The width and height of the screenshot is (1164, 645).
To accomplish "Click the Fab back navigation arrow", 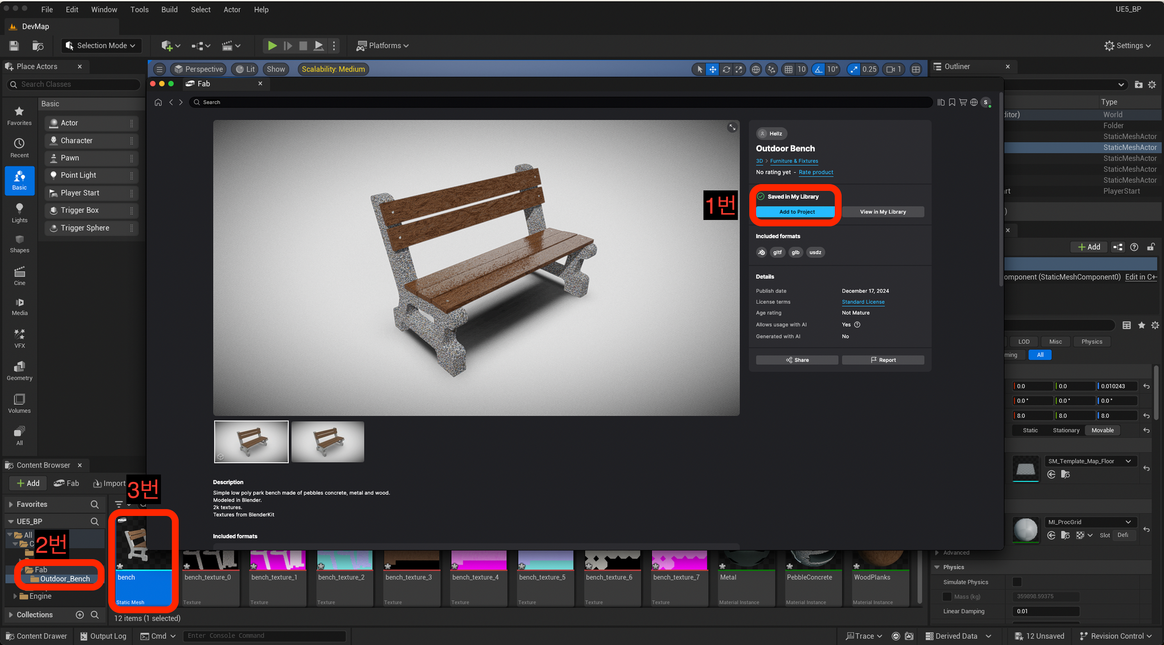I will pyautogui.click(x=171, y=102).
